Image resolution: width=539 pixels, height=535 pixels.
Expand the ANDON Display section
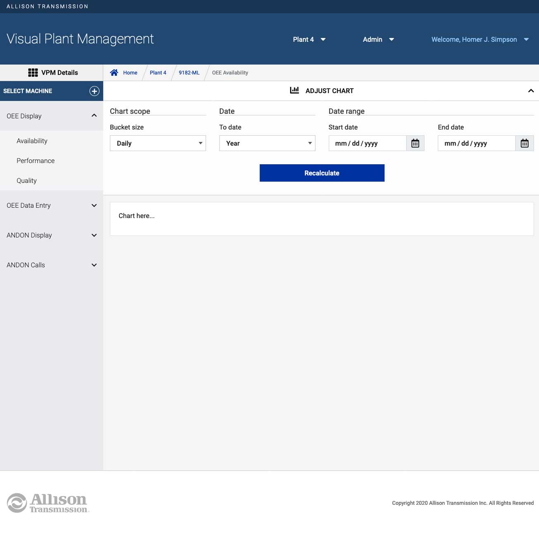[94, 235]
